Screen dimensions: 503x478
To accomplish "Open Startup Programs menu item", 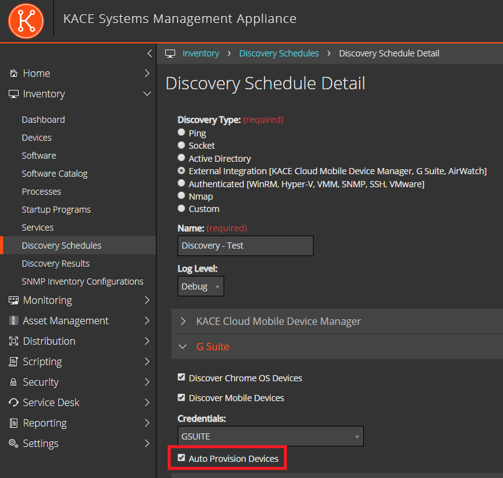I will (56, 210).
